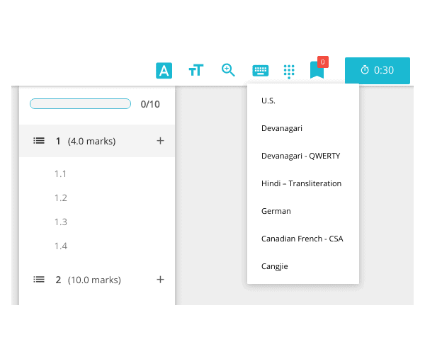This screenshot has width=425, height=354.
Task: Open sub-question 1.1
Action: click(60, 174)
